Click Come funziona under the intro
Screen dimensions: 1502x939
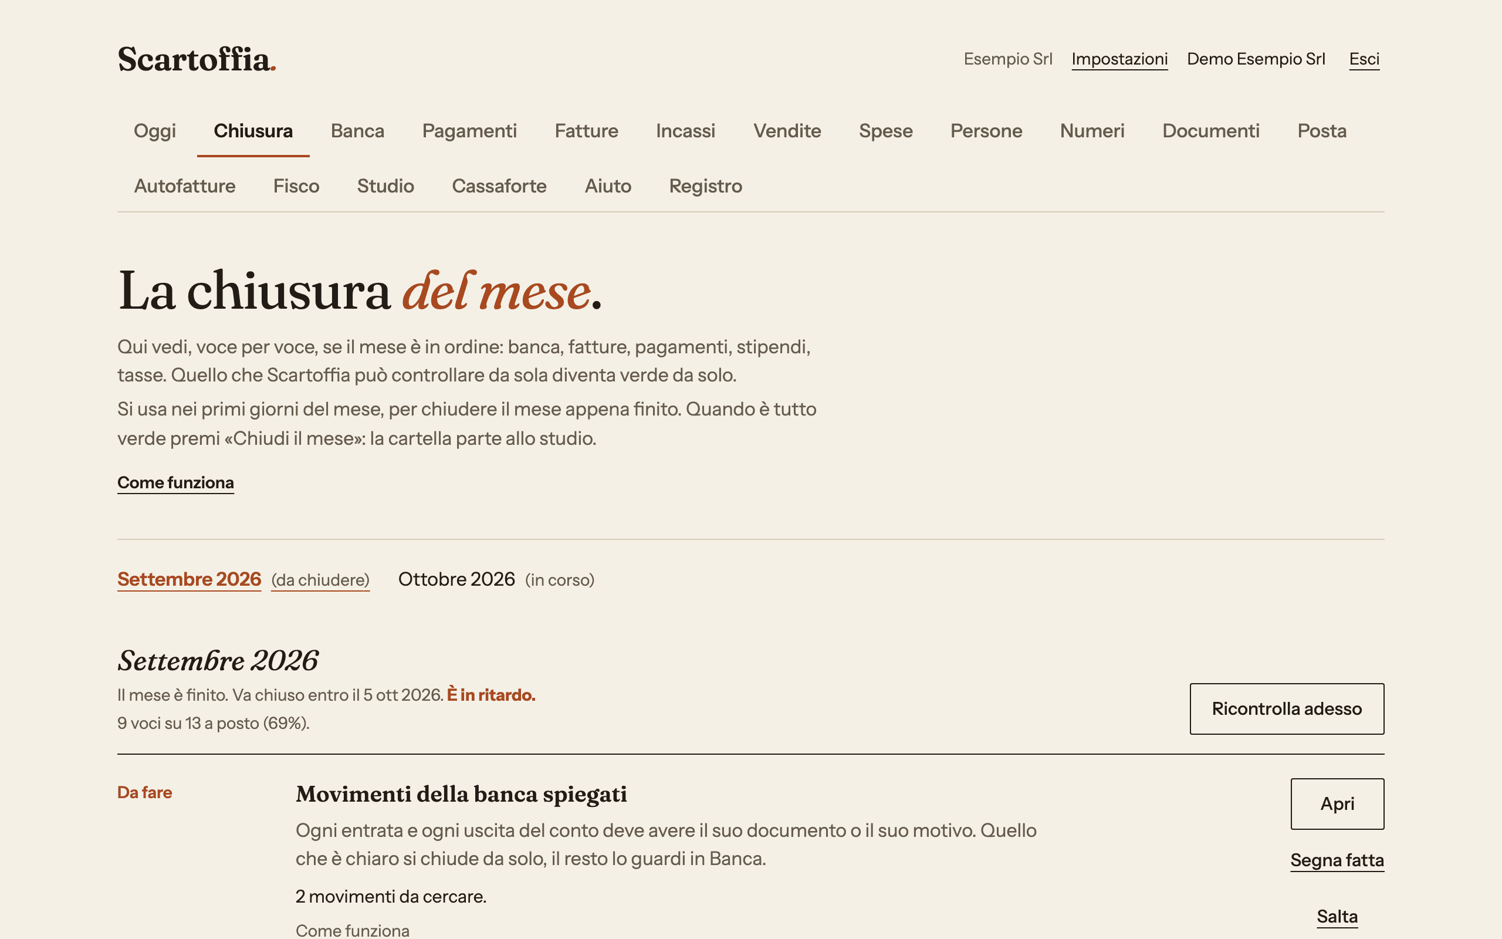click(x=175, y=482)
